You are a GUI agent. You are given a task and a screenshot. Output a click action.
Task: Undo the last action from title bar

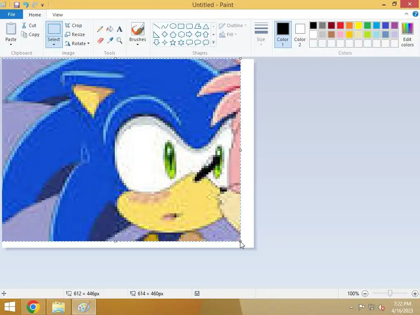[x=26, y=5]
